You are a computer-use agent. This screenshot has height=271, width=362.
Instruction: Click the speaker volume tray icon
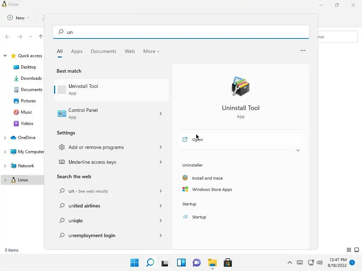(x=320, y=263)
